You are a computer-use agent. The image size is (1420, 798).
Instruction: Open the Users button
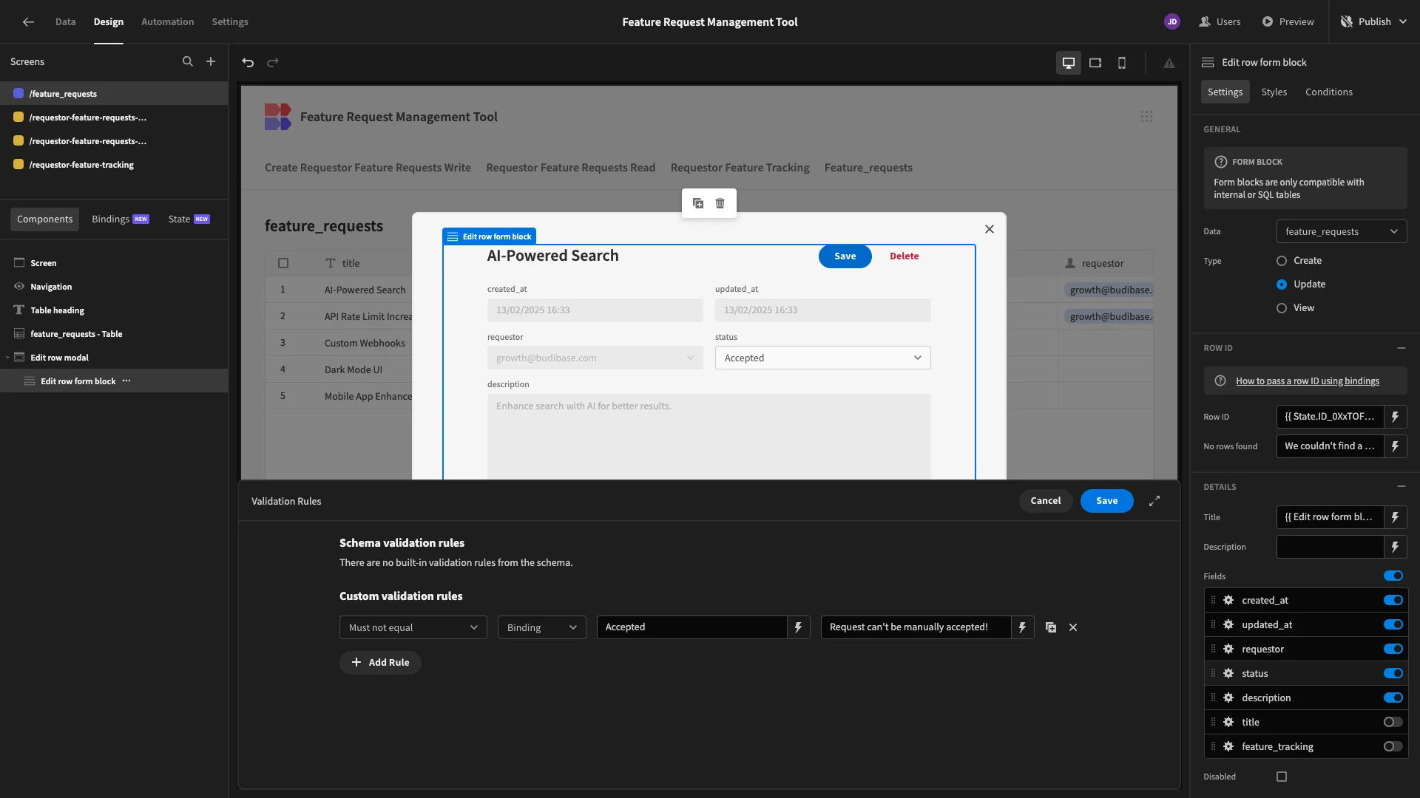coord(1220,21)
